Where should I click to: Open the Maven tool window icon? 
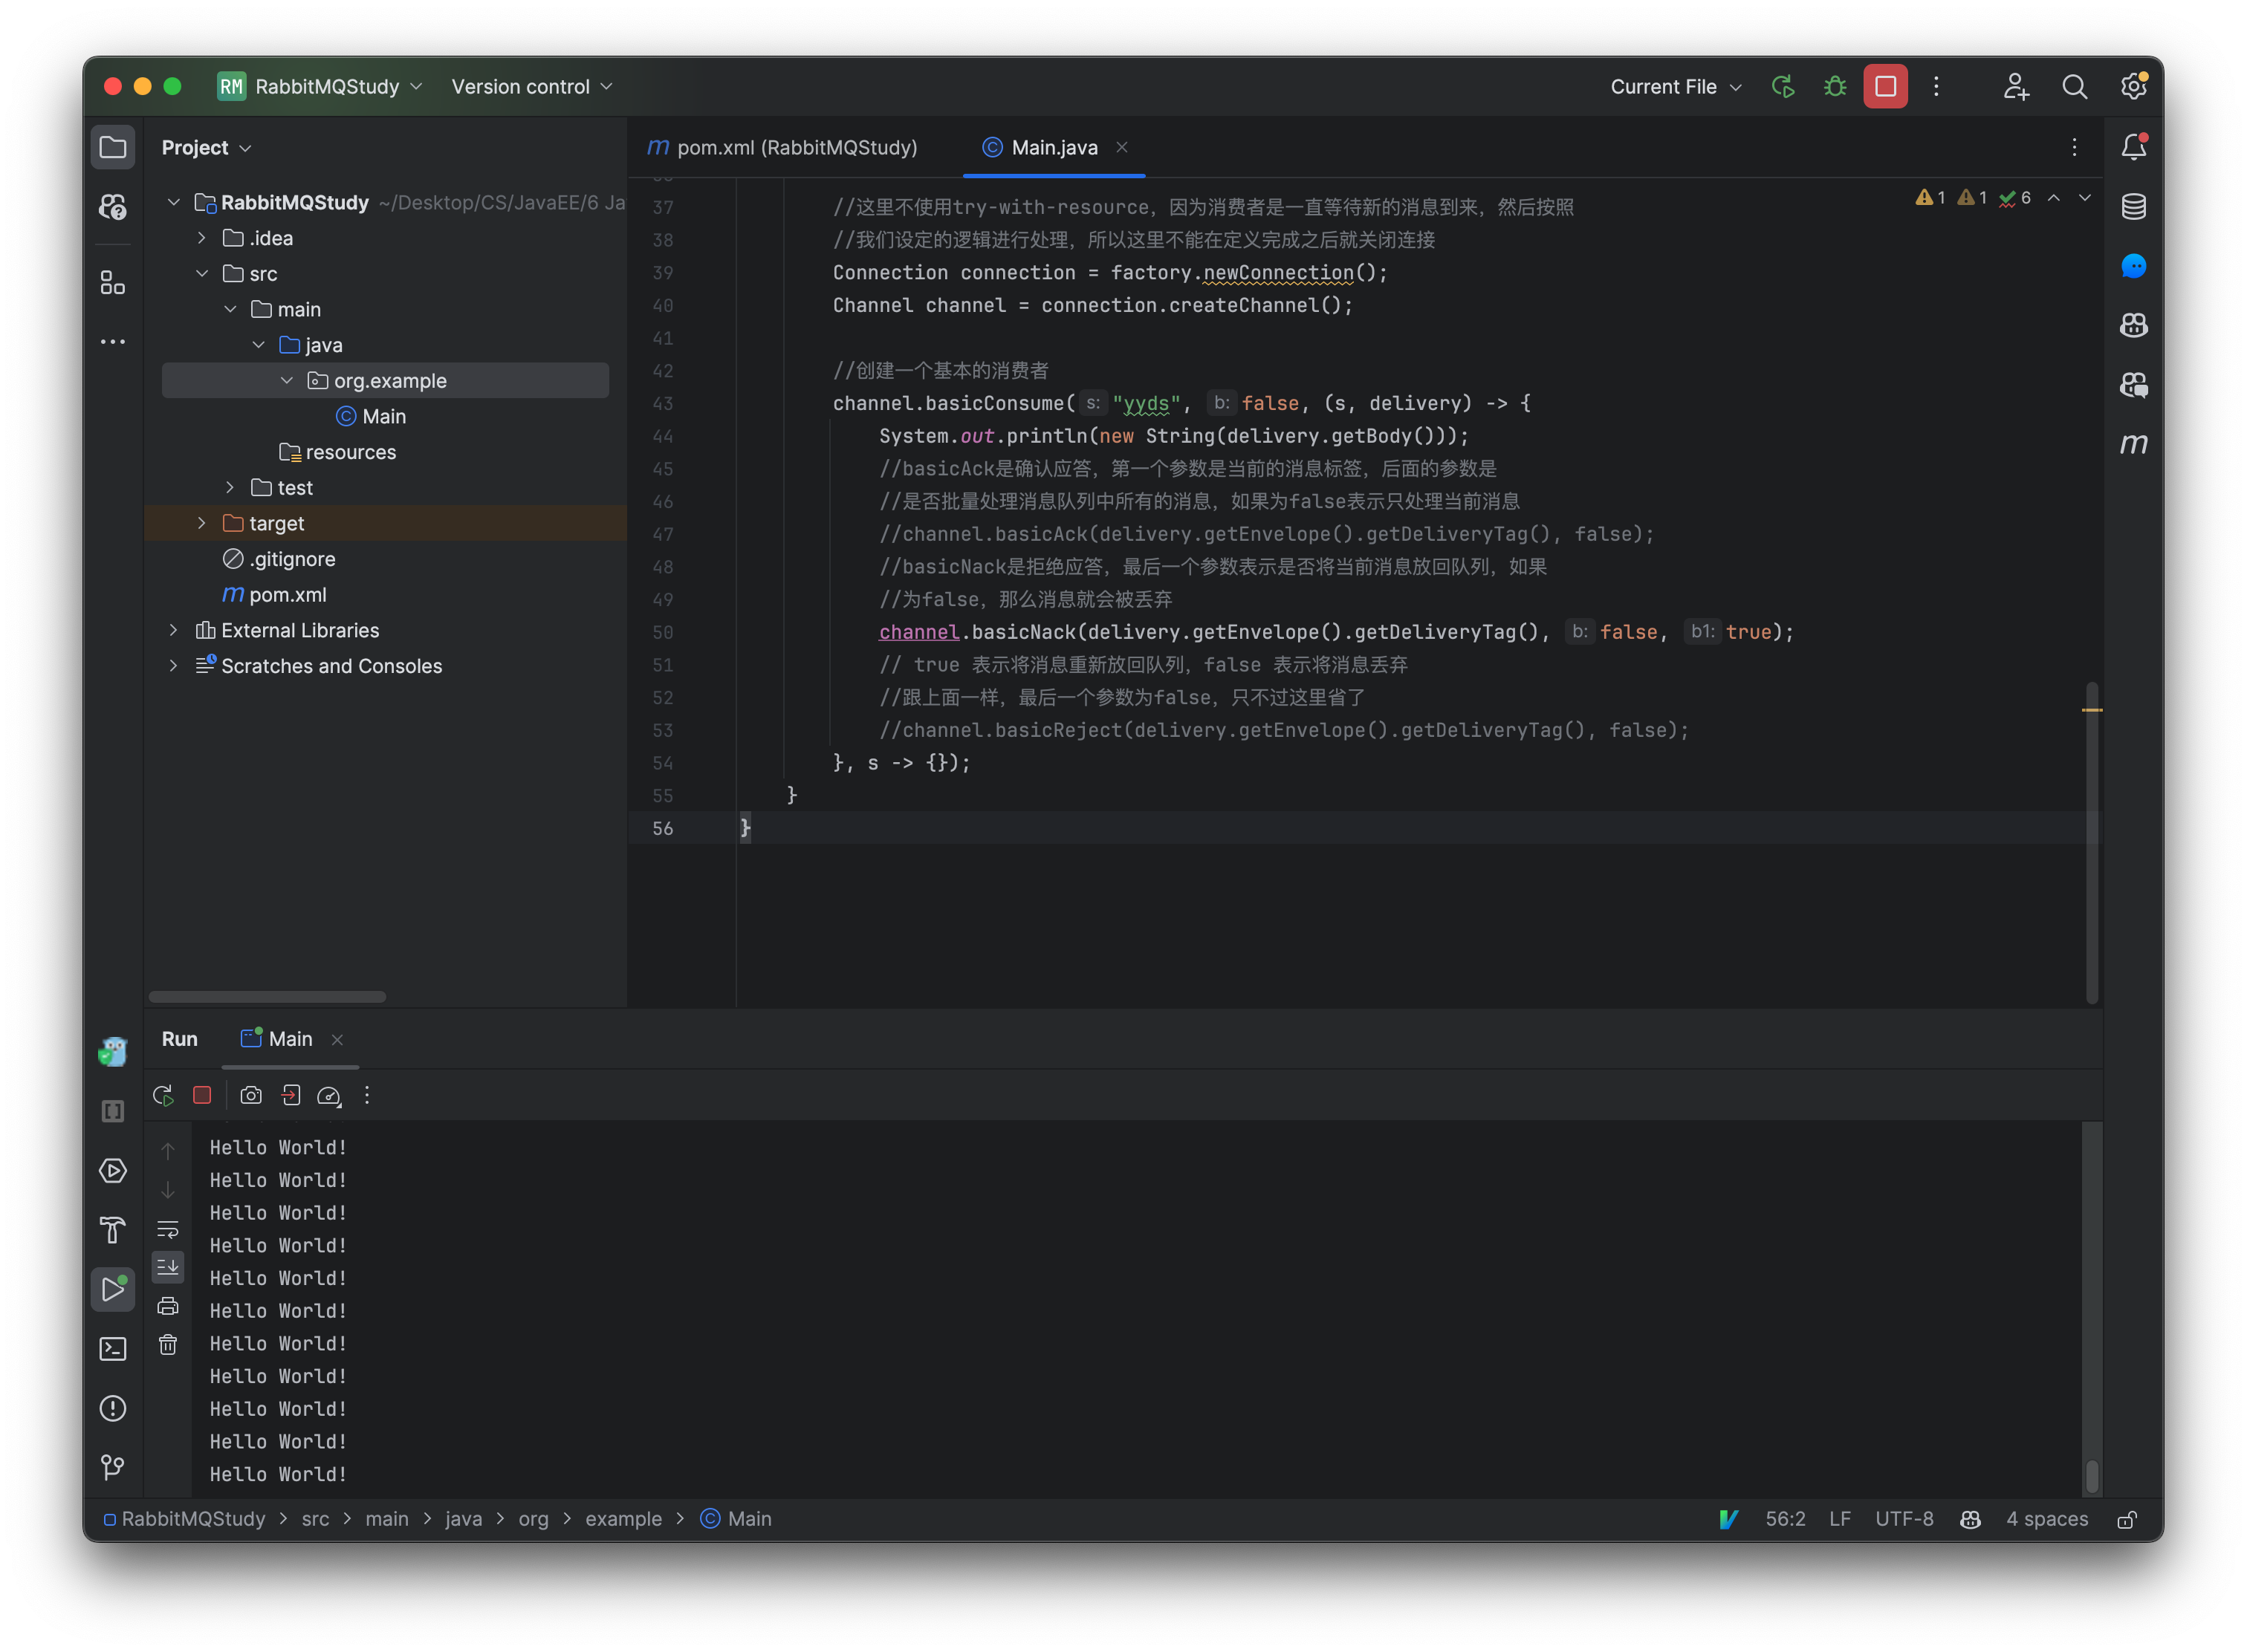tap(2133, 444)
